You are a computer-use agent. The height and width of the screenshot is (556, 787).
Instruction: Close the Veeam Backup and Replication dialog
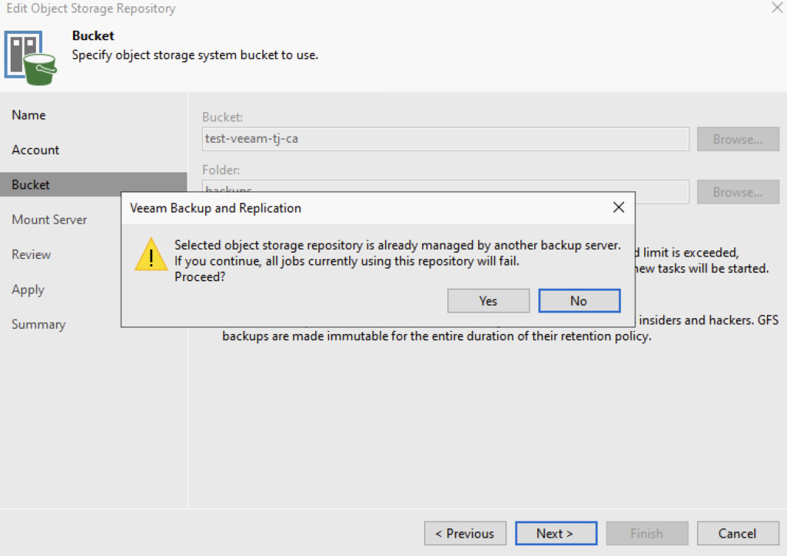click(618, 207)
